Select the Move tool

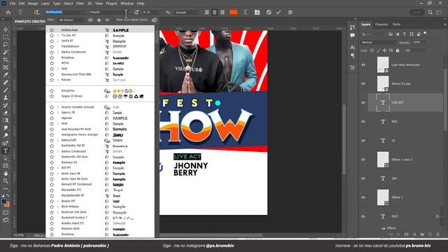pyautogui.click(x=6, y=29)
